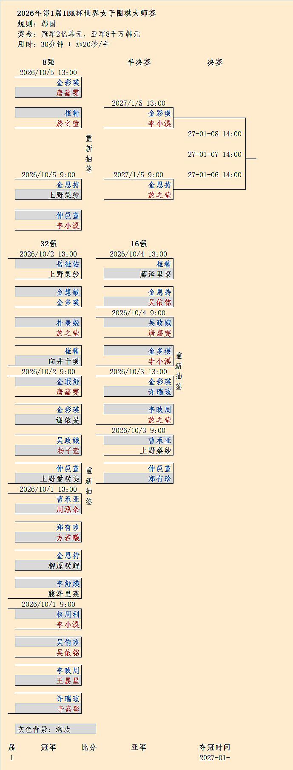Click the title 2026年第1届IBK杯世界女子围棋大师赛

(86, 13)
